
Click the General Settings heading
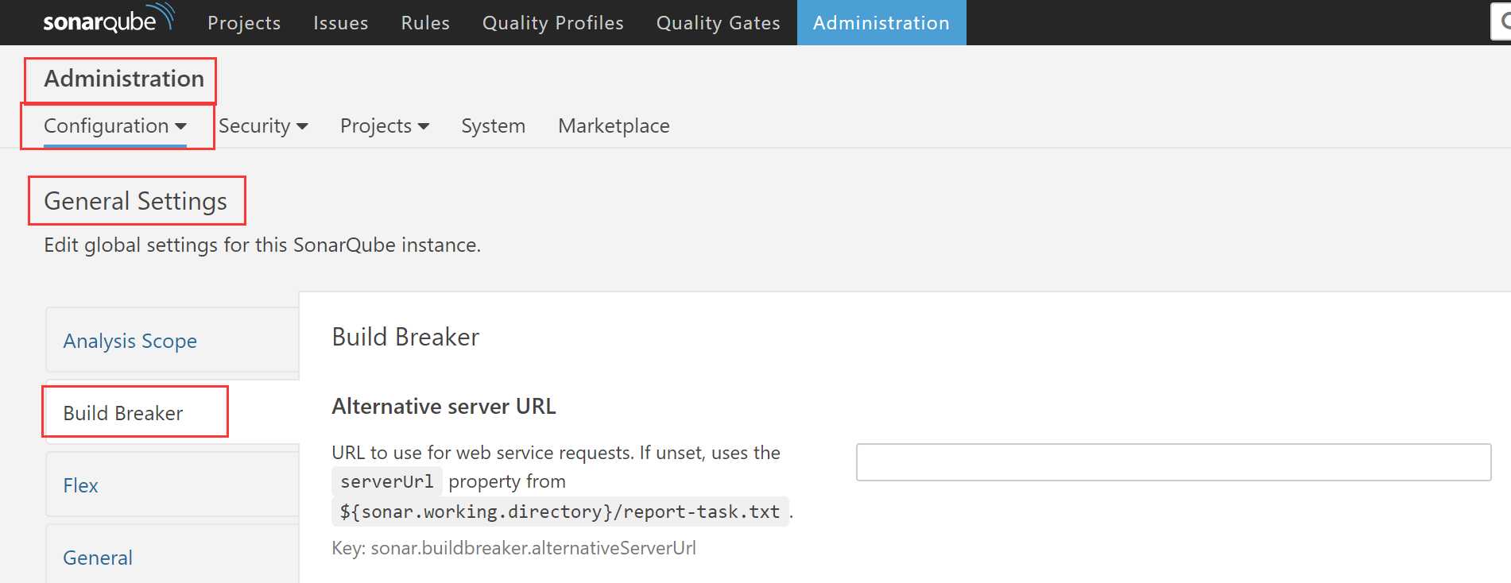pyautogui.click(x=136, y=202)
